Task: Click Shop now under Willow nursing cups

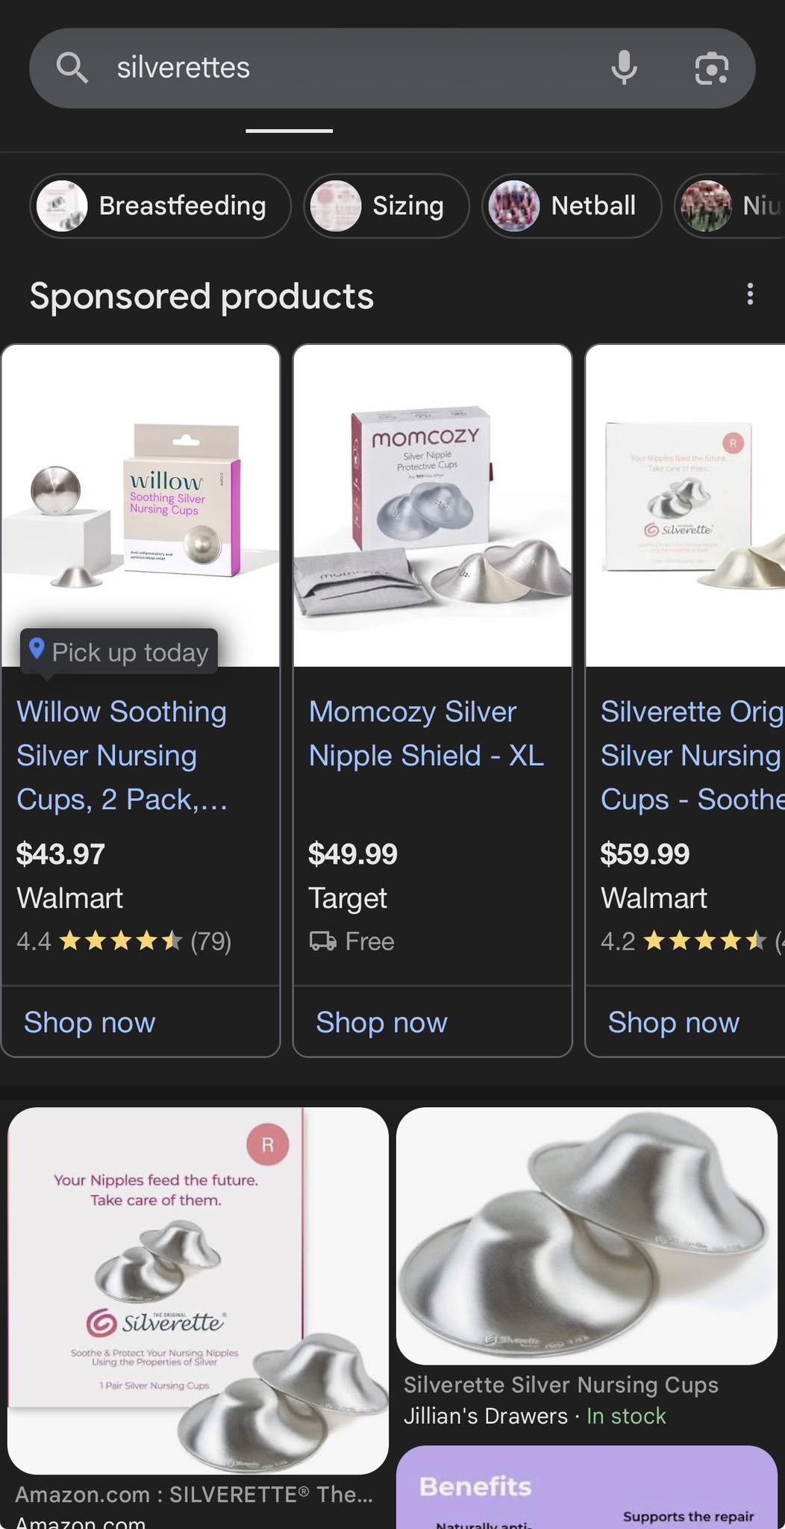Action: click(90, 1022)
